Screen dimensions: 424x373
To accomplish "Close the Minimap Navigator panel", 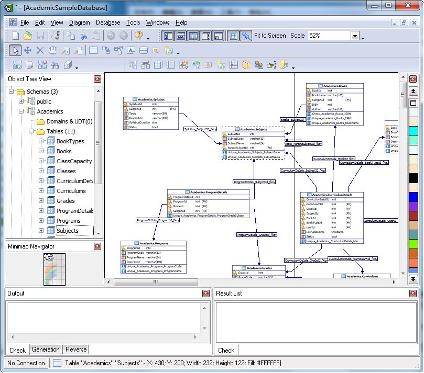I will click(97, 246).
